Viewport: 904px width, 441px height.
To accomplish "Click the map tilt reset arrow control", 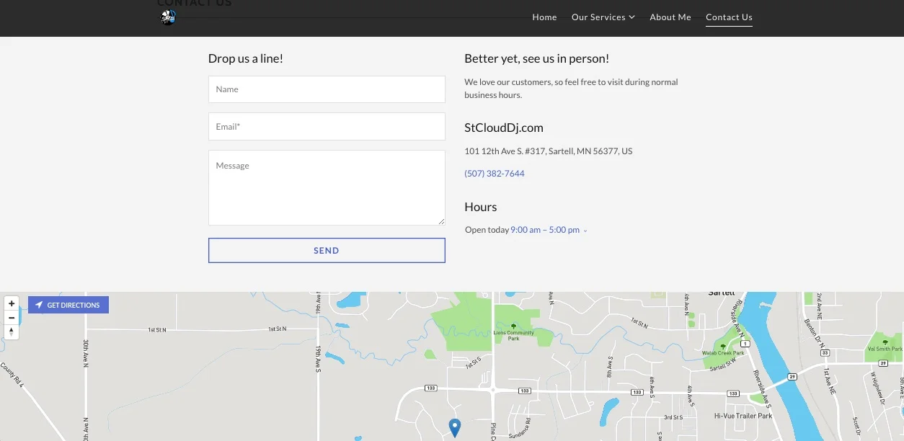I will (11, 331).
